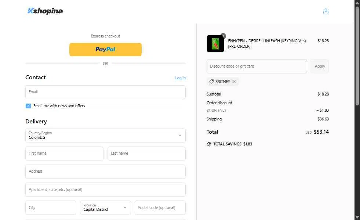Screen dimensions: 360x220
Task: Click the discount amount – $1.83
Action: click(322, 110)
